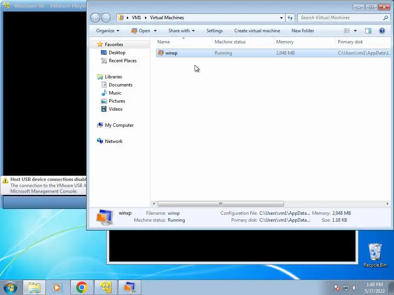Sort by the Primary disk column
The image size is (394, 295).
coord(363,41)
